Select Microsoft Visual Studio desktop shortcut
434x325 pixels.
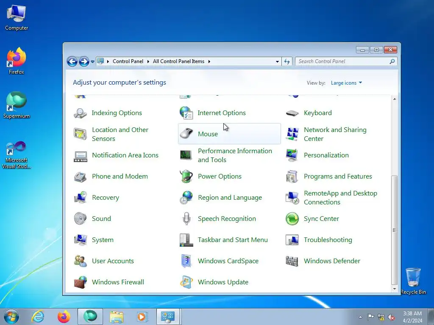click(x=17, y=155)
